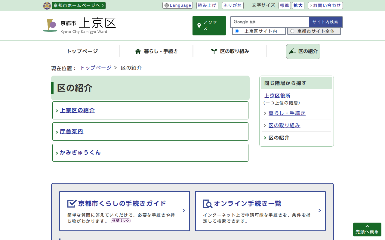This screenshot has height=240, width=385.
Task: Click the arrow before sidebar 区の取り組み
Action: [265, 126]
